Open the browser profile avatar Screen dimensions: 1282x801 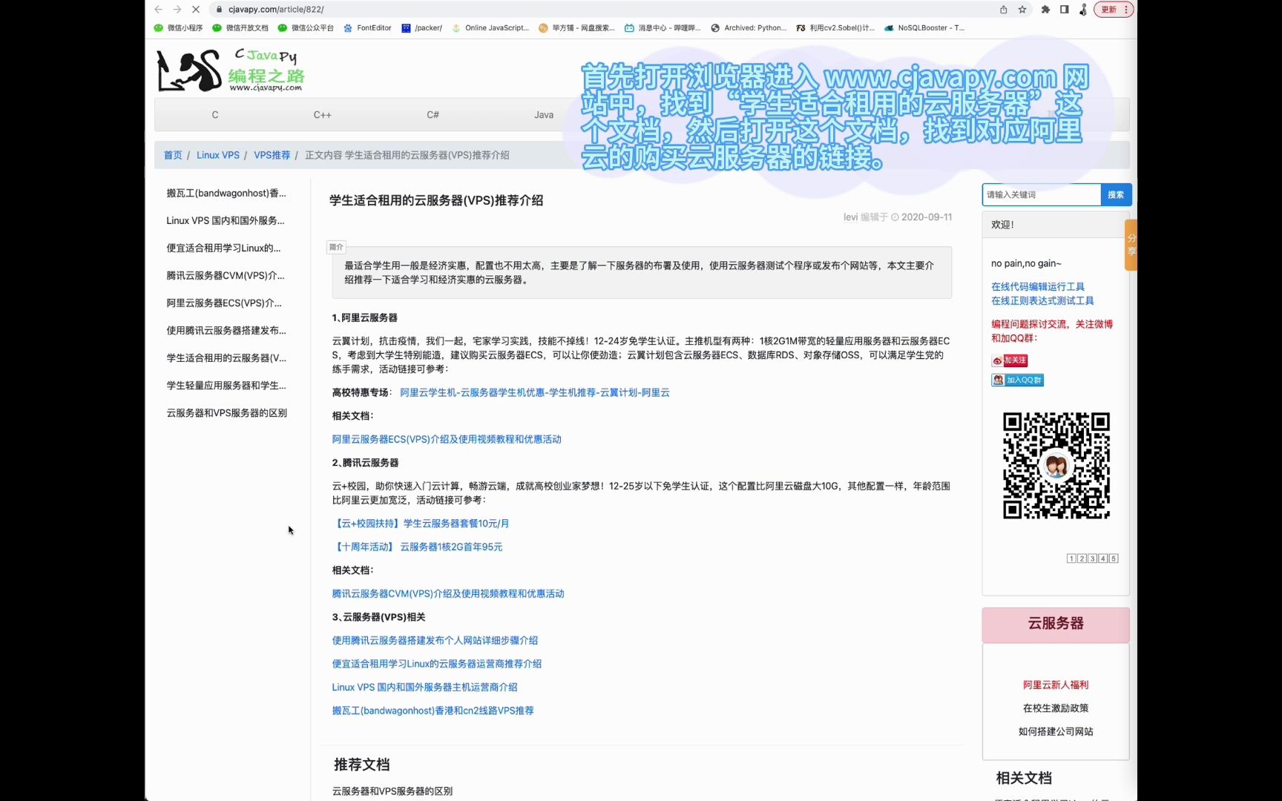1083,10
